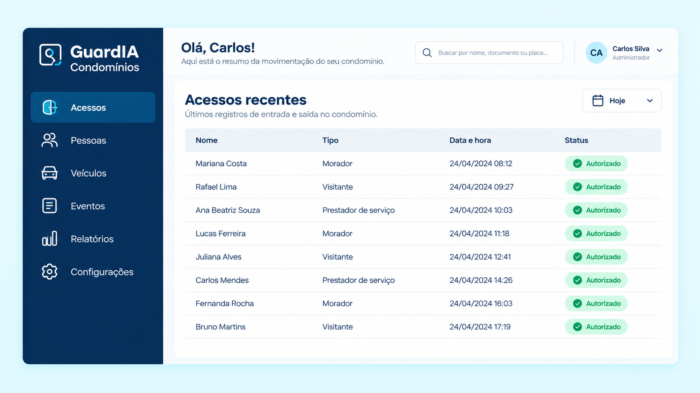Click the timestamp 24/04/2024 16:03
The image size is (700, 393).
coord(481,304)
